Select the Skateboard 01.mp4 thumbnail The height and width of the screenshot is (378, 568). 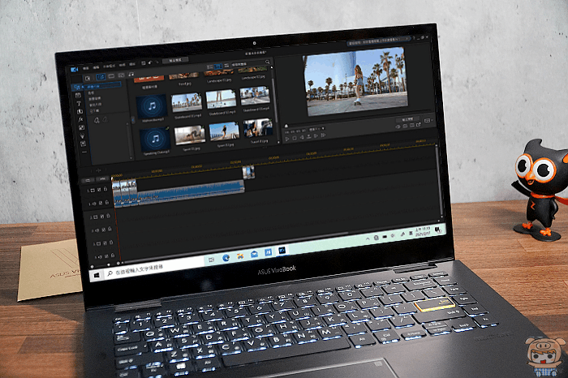tap(187, 103)
